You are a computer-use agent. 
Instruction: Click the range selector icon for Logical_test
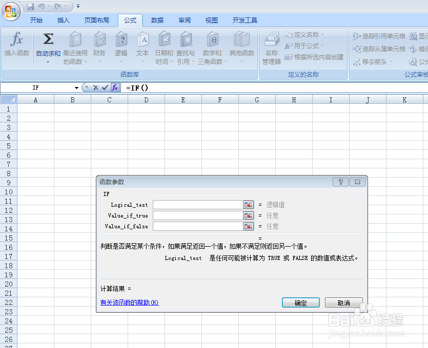249,205
